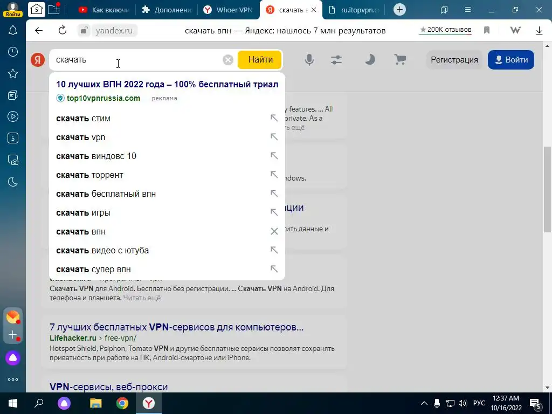Switch to the ru.itopvpn.com tab
The image size is (552, 414).
point(354,10)
